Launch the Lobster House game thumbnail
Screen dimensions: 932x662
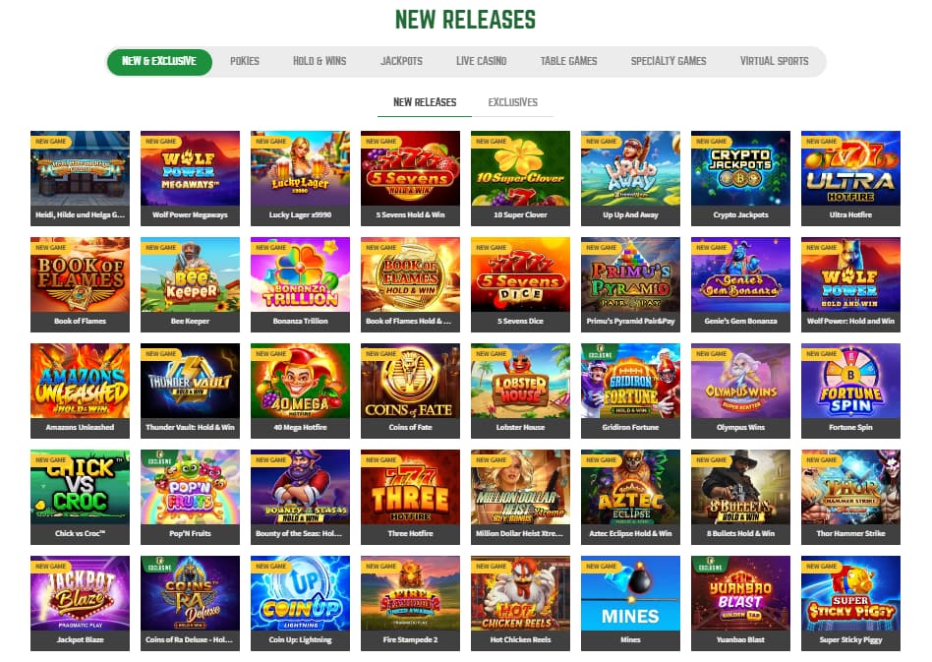(520, 391)
